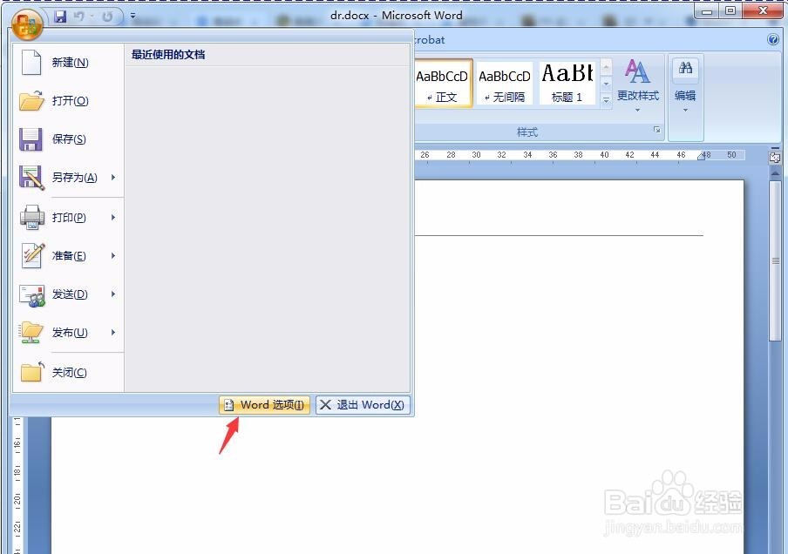Click the vertical scrollbar up arrow
Screen dimensions: 788x554
pos(776,173)
